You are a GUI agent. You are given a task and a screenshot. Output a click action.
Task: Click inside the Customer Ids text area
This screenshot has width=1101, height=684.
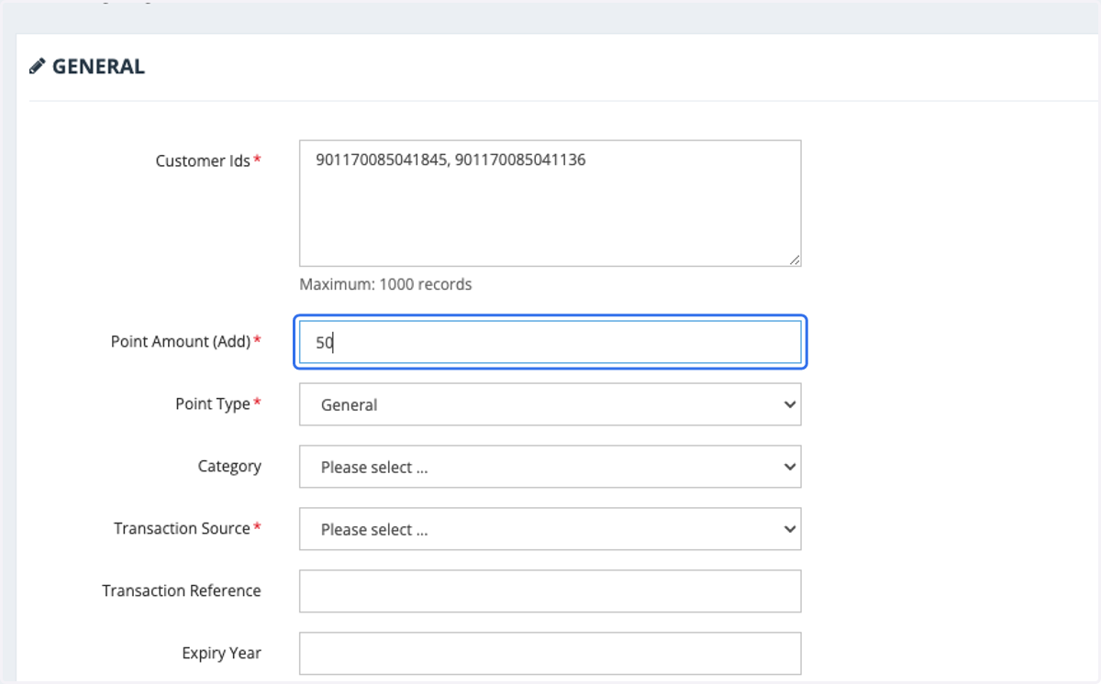[550, 203]
